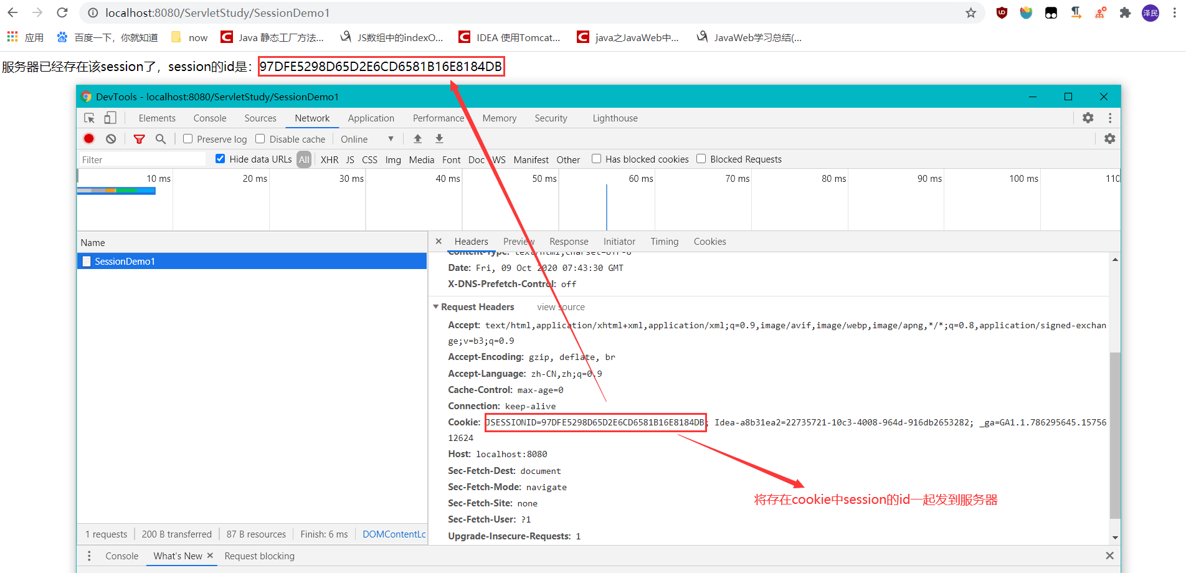Image resolution: width=1186 pixels, height=573 pixels.
Task: Export HAR file with download arrow
Action: pos(439,139)
